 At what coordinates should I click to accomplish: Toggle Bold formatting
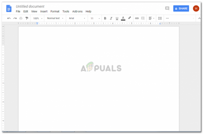point(105,18)
